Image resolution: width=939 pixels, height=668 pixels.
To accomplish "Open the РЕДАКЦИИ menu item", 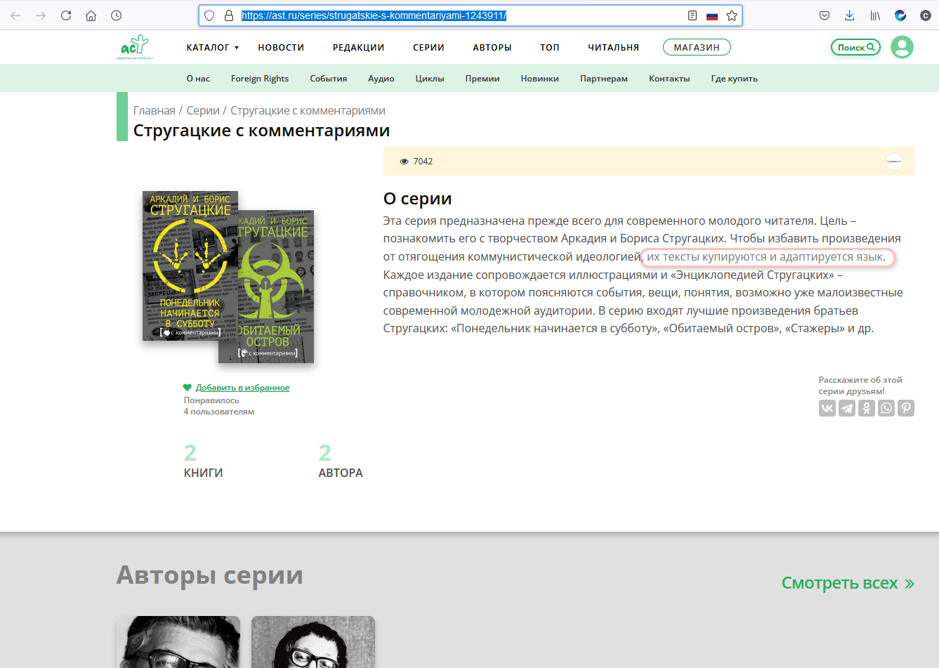I will click(x=358, y=48).
